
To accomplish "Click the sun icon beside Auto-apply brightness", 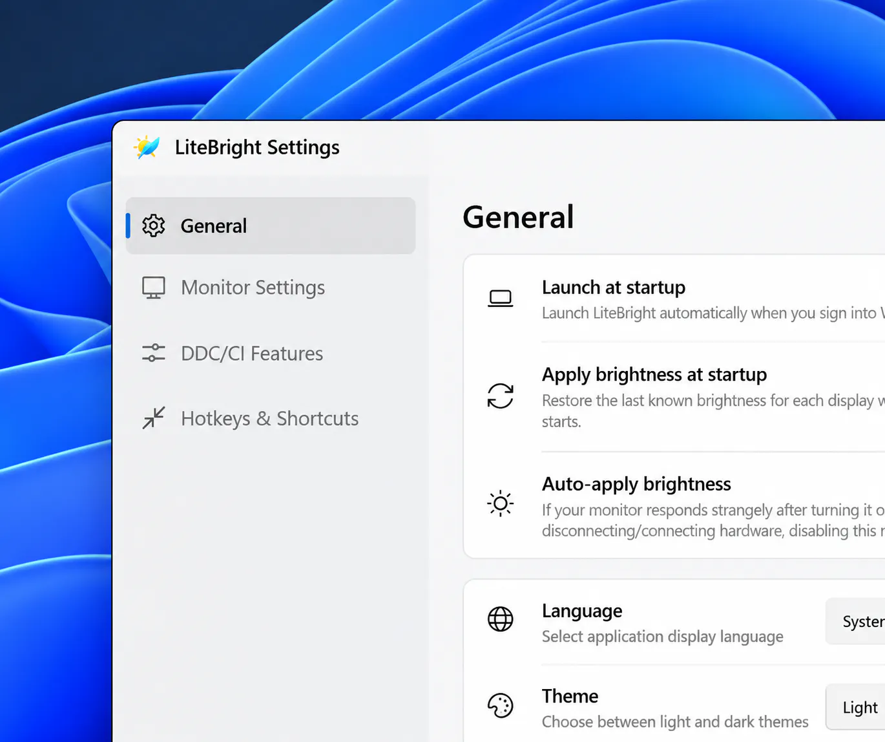I will click(x=501, y=503).
